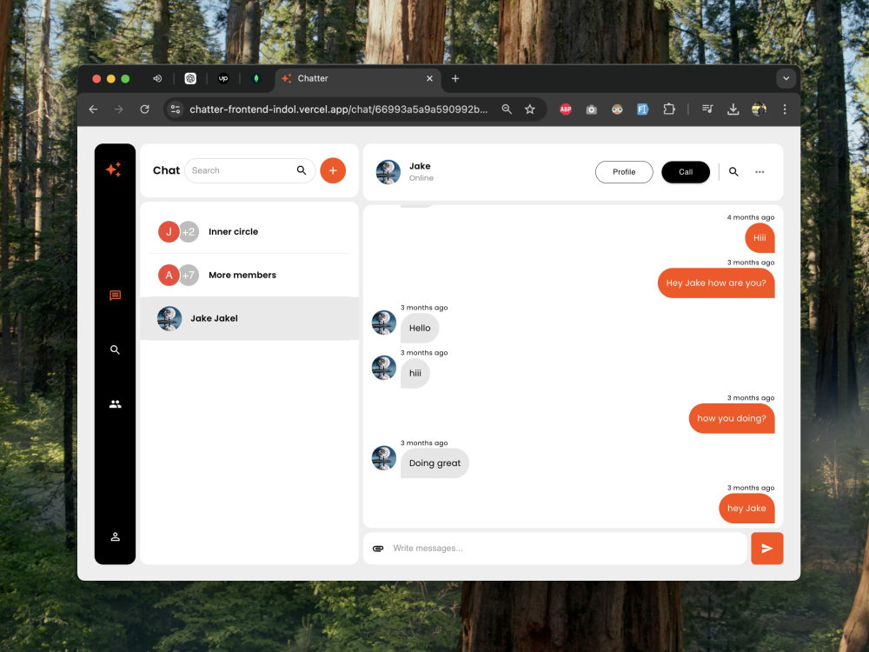
Task: Switch to the green leaf pinned tab
Action: pyautogui.click(x=256, y=79)
